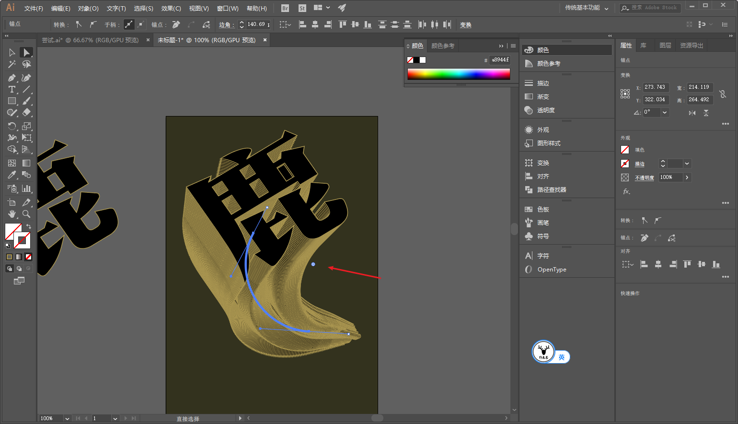738x424 pixels.
Task: Choose the Column Graph tool
Action: pos(26,188)
